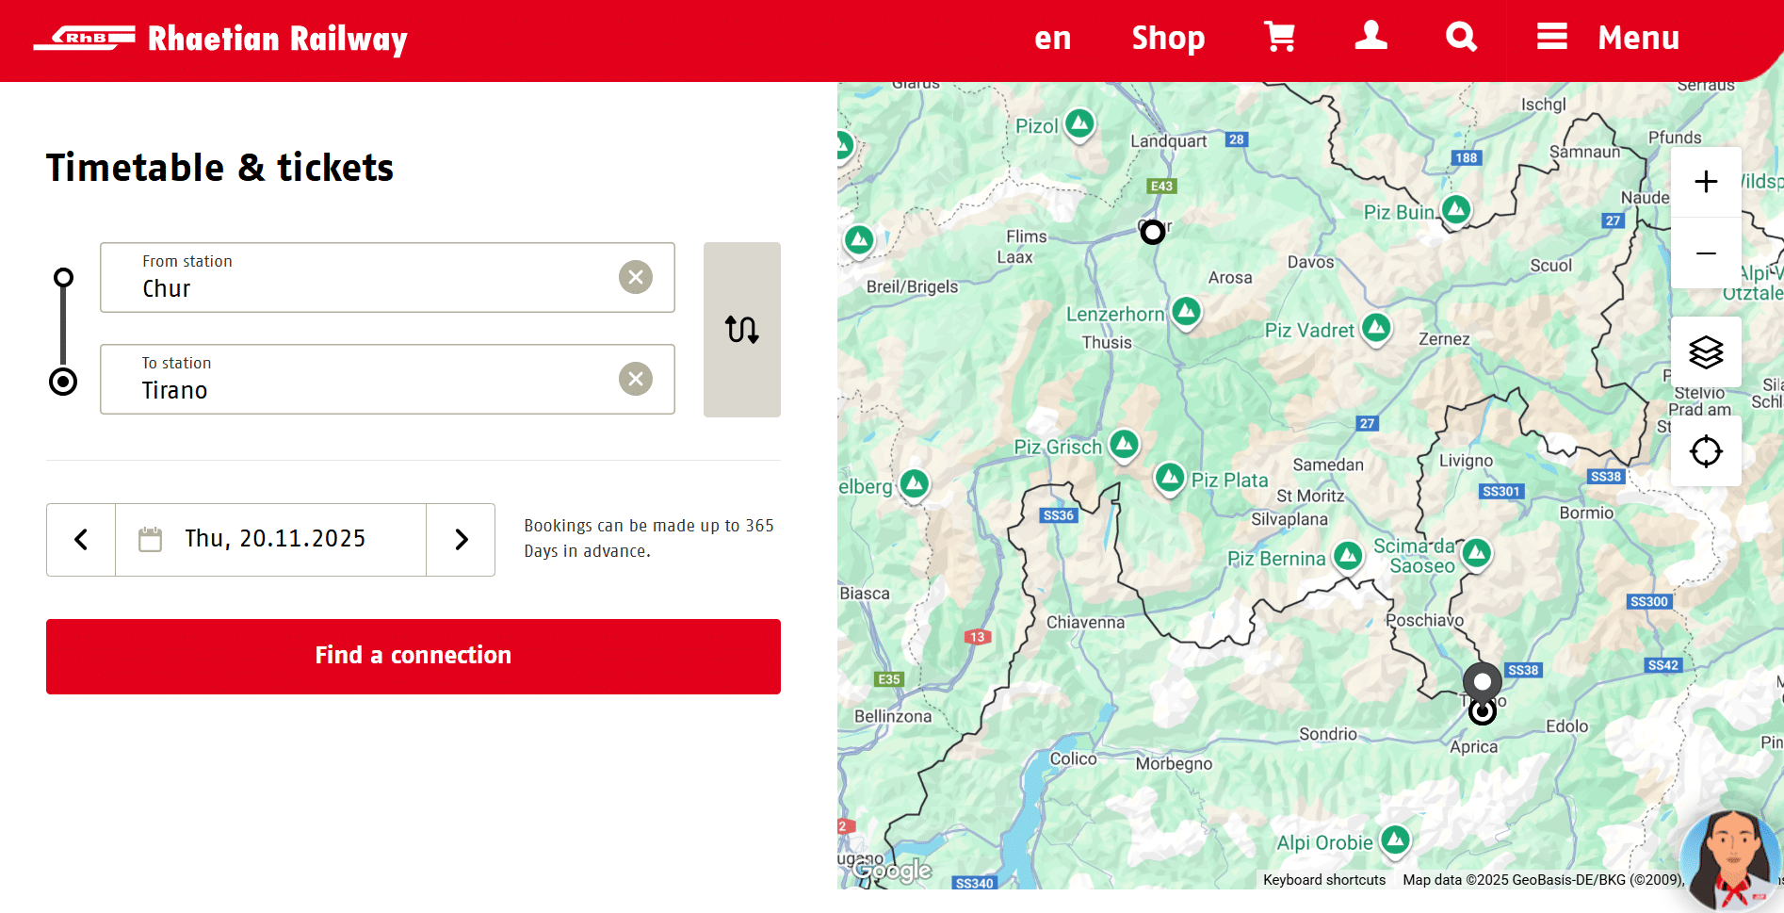Clear the Chur from station field
Viewport: 1784px width, 913px height.
point(636,277)
